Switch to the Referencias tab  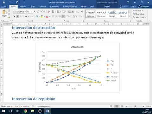coord(55,7)
